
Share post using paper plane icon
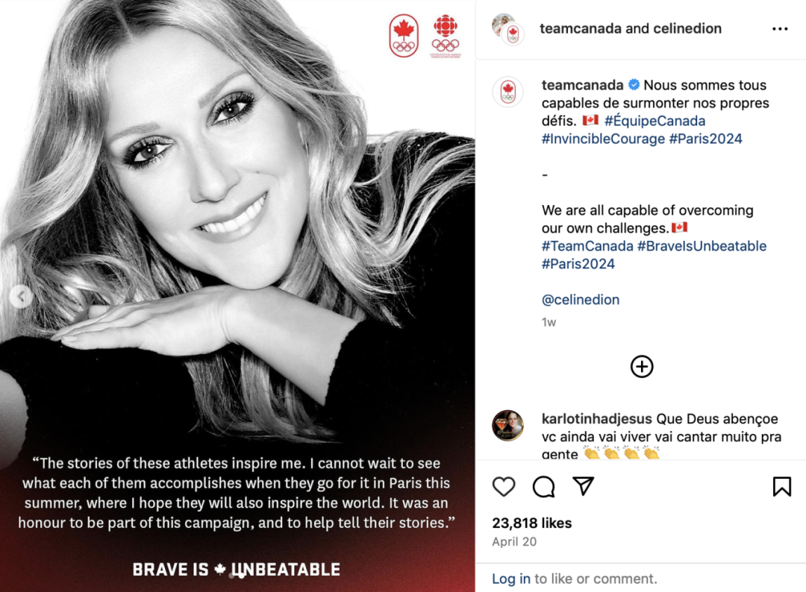(x=584, y=485)
